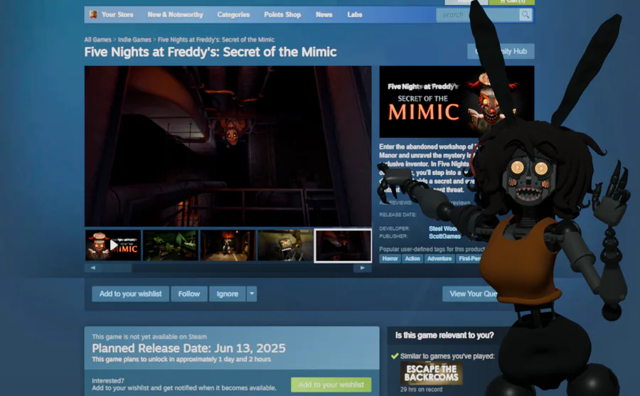Click the game title breadcrumb link
This screenshot has height=396, width=640.
click(x=216, y=40)
